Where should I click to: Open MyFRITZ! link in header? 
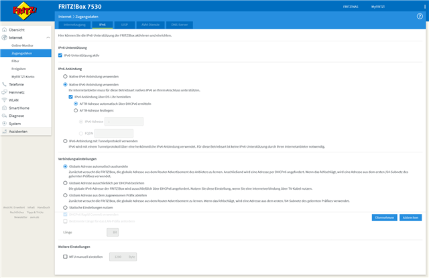pyautogui.click(x=378, y=7)
